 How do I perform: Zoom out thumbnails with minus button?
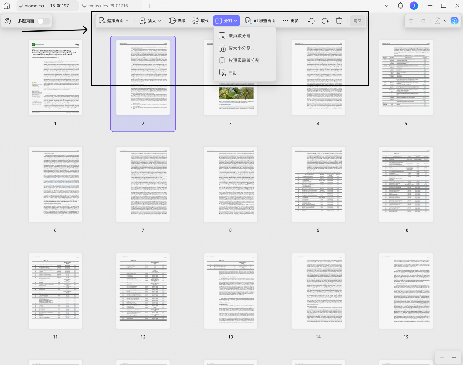(442, 357)
